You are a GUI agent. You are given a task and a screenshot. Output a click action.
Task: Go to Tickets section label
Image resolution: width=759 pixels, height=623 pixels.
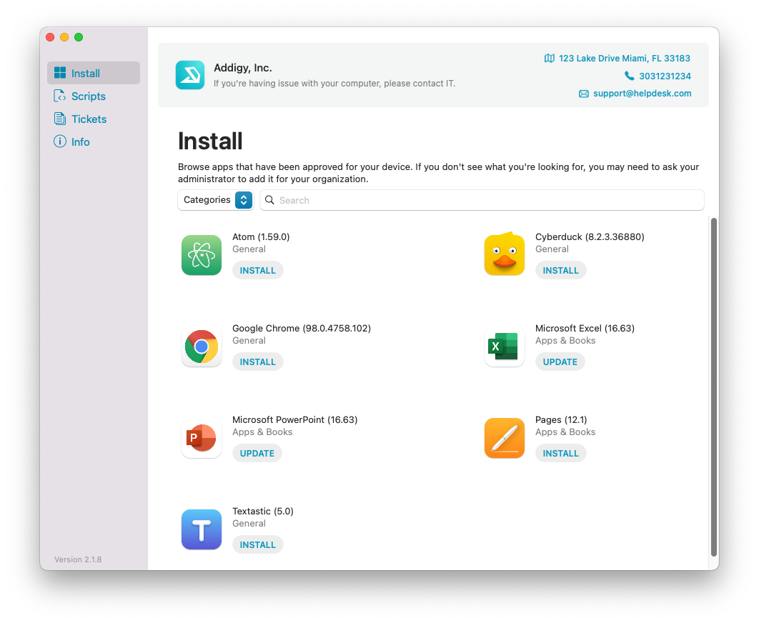[x=89, y=119]
